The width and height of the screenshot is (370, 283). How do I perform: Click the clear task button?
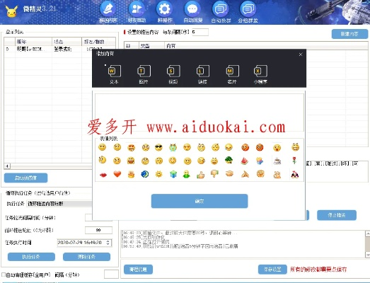click(x=86, y=257)
